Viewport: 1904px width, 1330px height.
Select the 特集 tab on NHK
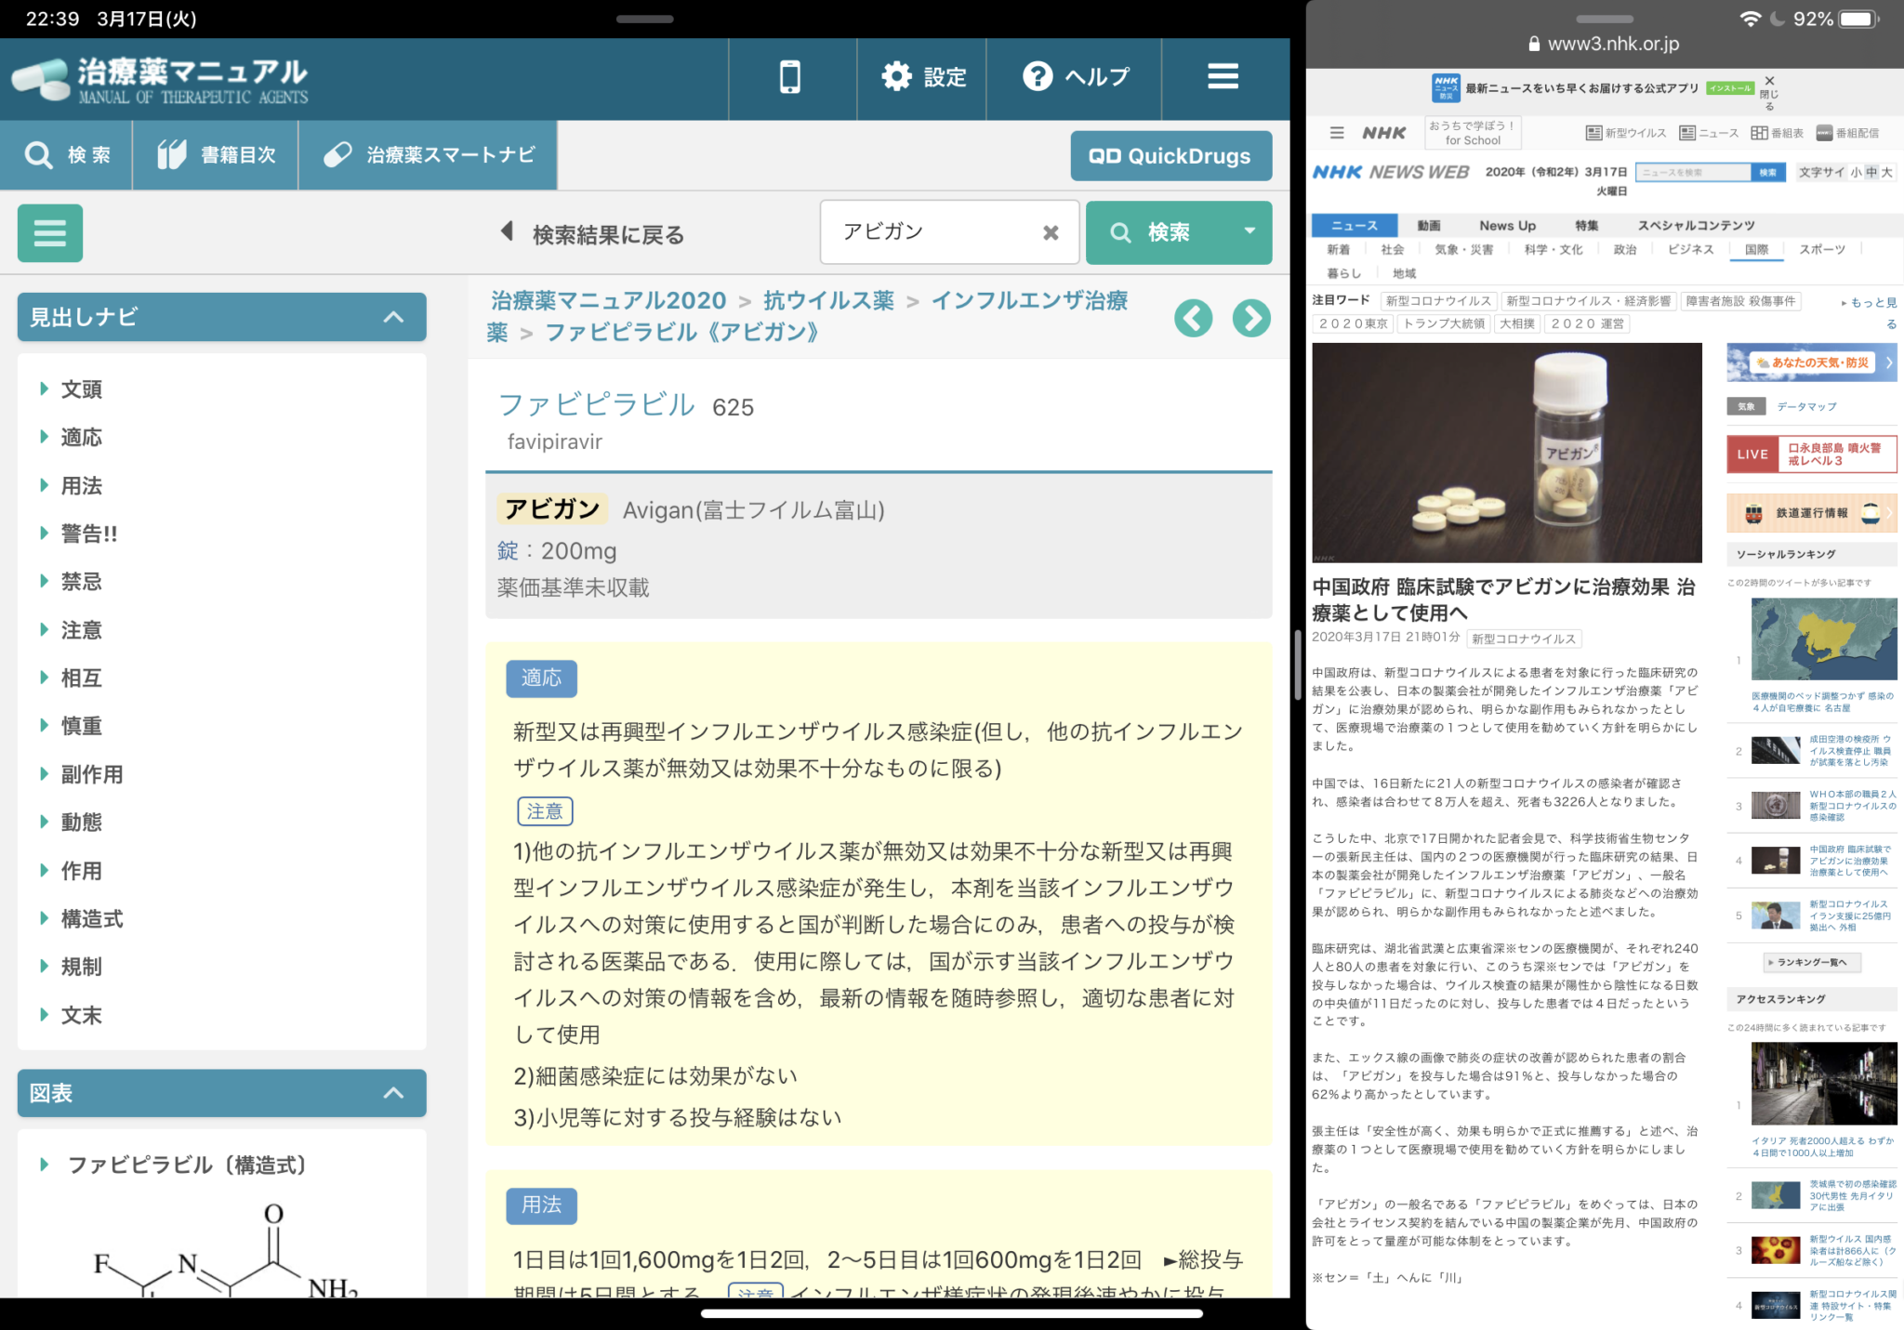1586,225
